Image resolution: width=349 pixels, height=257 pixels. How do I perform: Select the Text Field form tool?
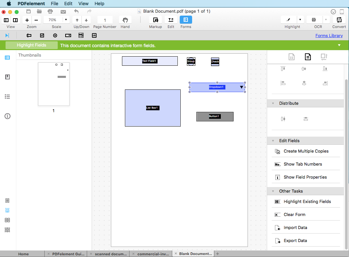[29, 35]
